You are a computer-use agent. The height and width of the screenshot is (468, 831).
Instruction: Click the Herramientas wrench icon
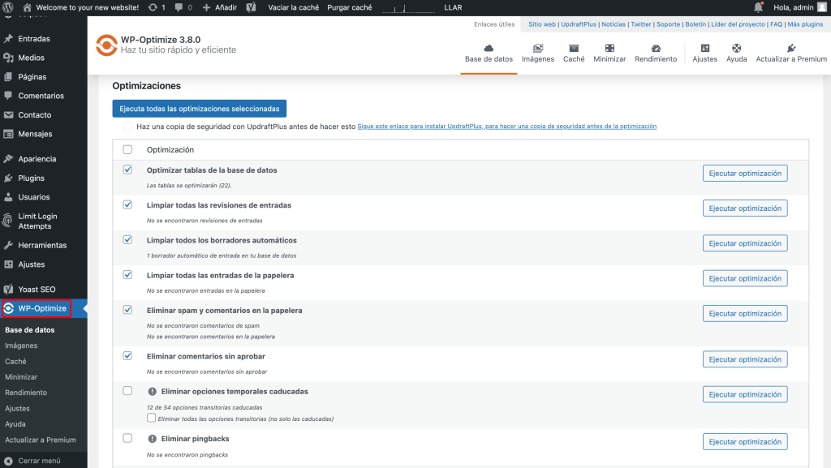click(8, 245)
